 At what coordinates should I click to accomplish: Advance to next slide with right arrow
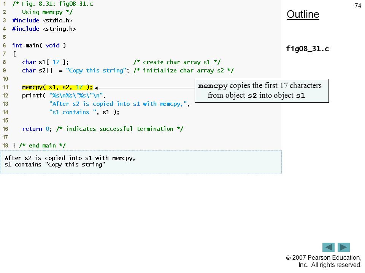344,247
